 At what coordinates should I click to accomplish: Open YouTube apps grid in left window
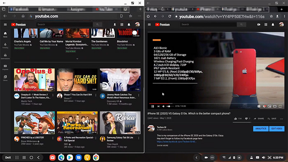coord(122,24)
